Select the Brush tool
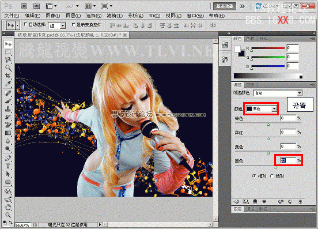 (8, 101)
